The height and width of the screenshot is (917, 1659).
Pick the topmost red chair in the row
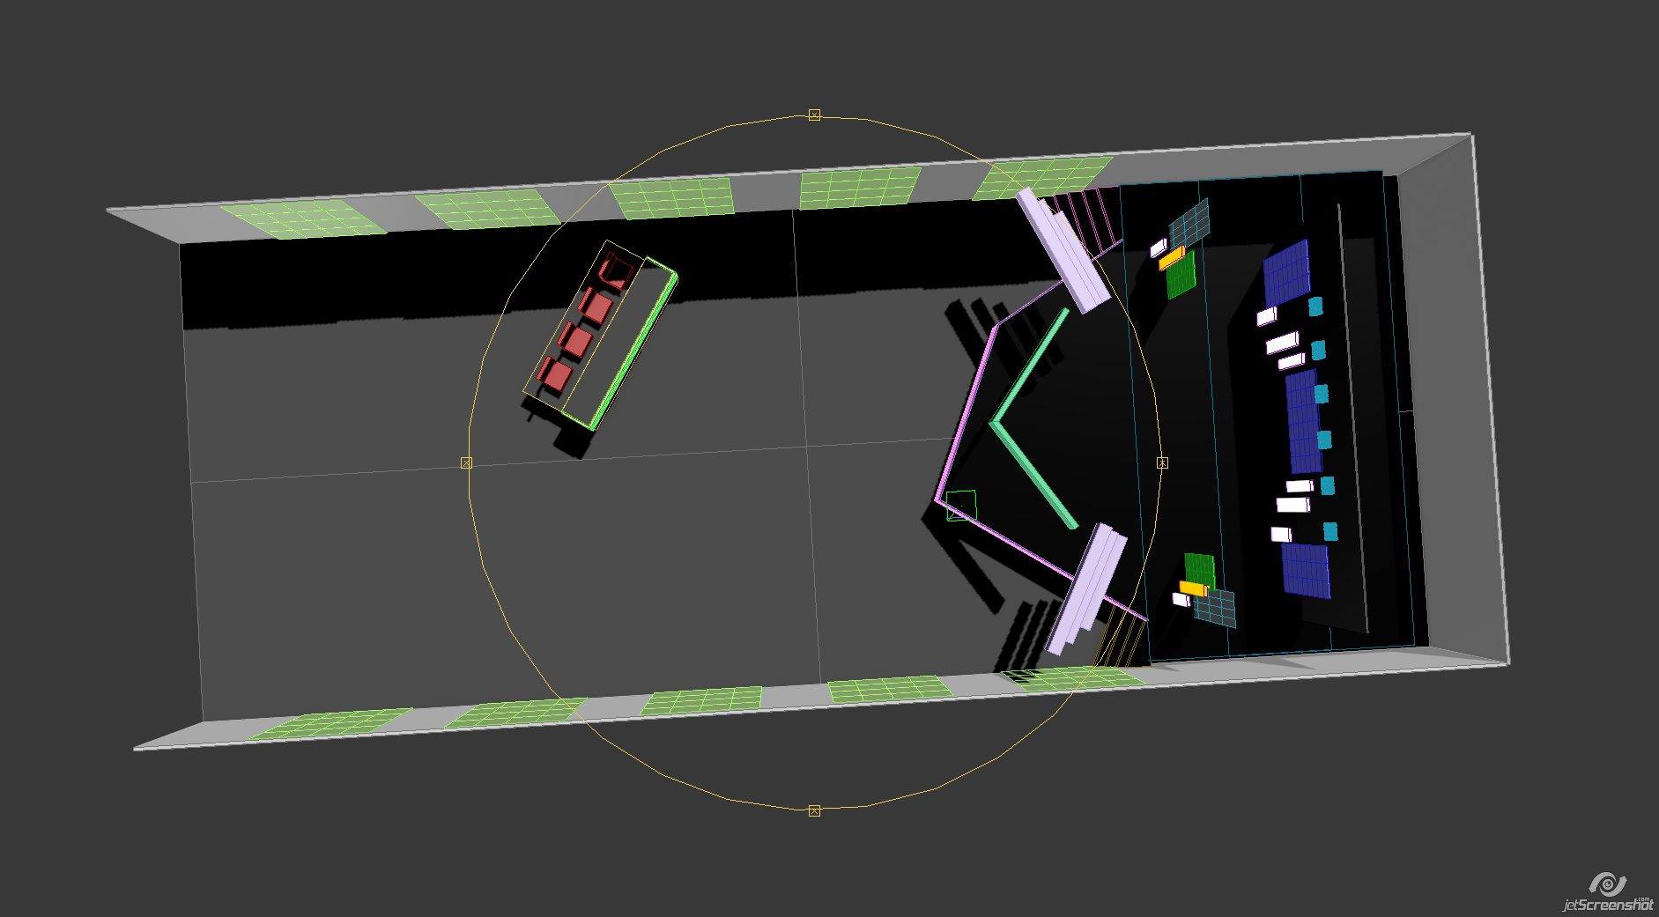tap(616, 270)
